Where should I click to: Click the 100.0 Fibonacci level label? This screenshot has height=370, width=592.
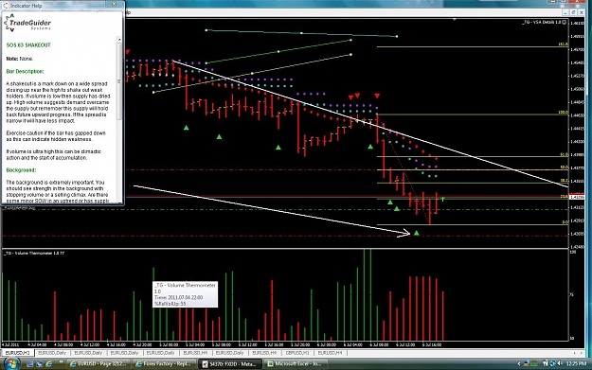[563, 113]
